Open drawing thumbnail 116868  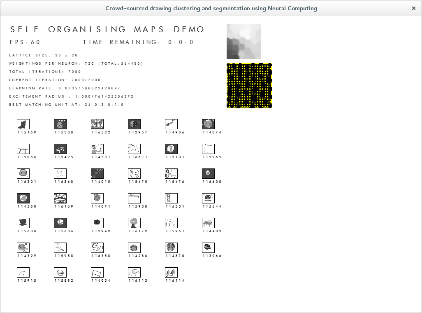point(60,174)
